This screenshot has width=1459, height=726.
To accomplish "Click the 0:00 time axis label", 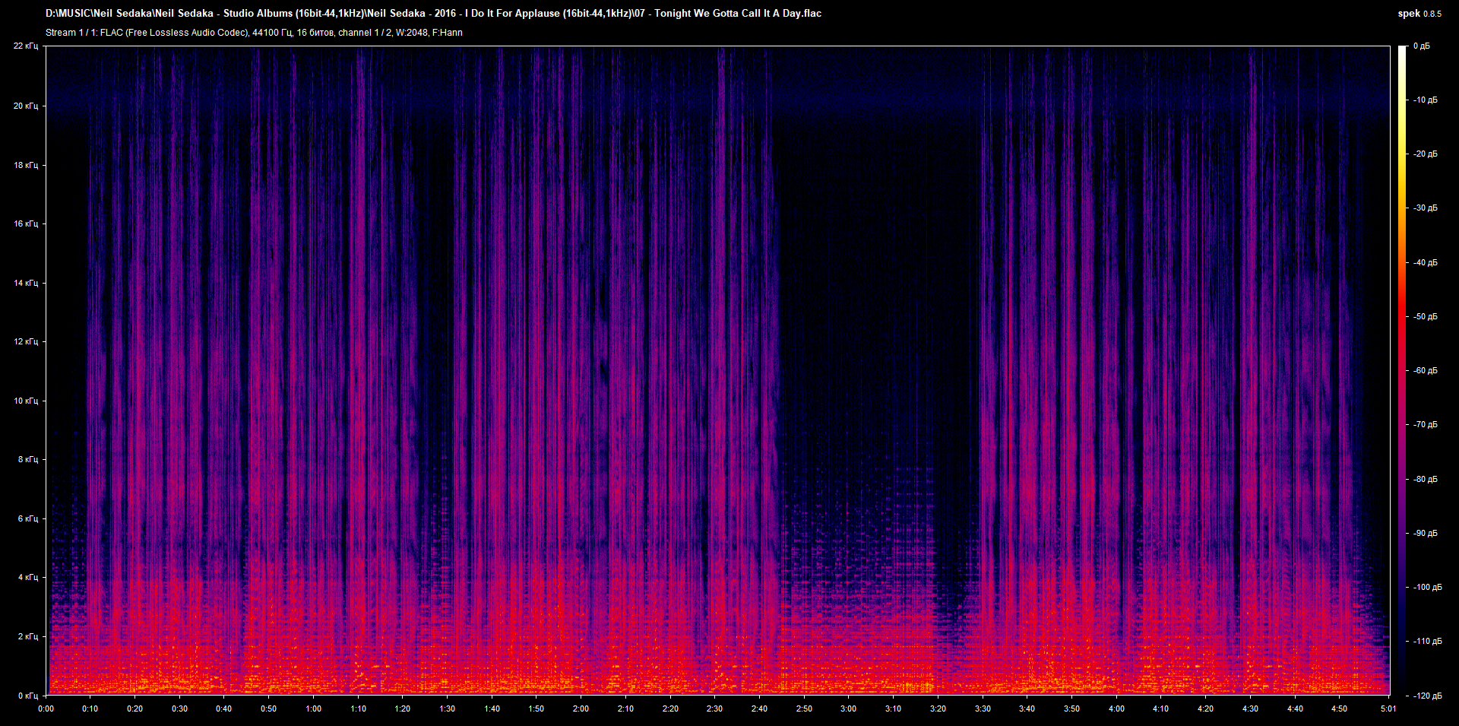I will click(x=46, y=709).
